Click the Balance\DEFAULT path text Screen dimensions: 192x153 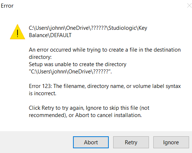[50, 35]
